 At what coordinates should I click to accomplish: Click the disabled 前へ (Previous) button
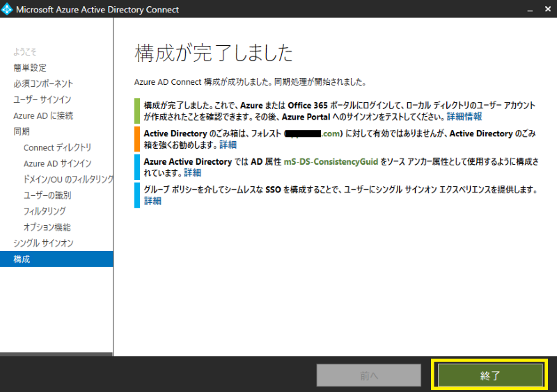pos(369,375)
